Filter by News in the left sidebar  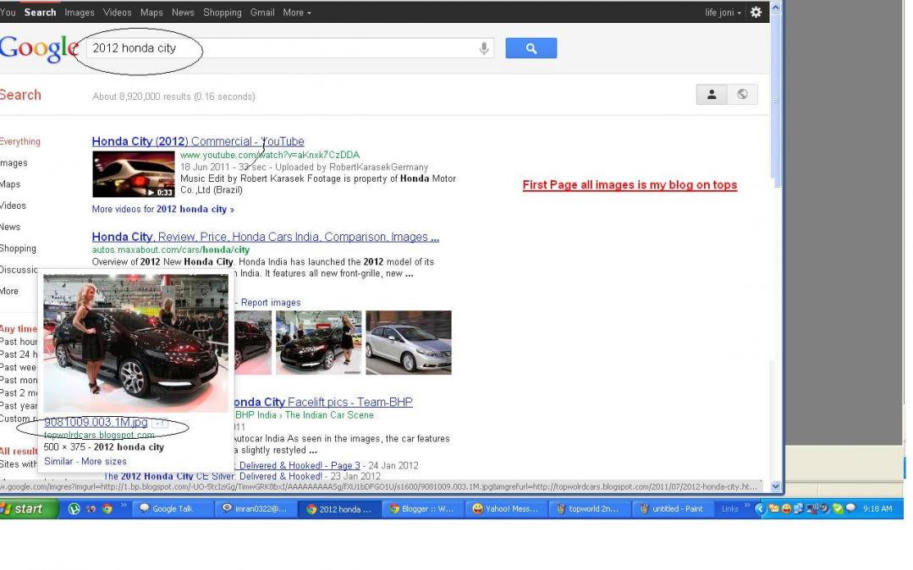click(x=10, y=227)
